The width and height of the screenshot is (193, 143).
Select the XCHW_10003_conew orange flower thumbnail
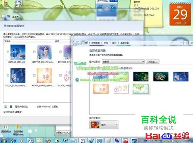[44, 76]
